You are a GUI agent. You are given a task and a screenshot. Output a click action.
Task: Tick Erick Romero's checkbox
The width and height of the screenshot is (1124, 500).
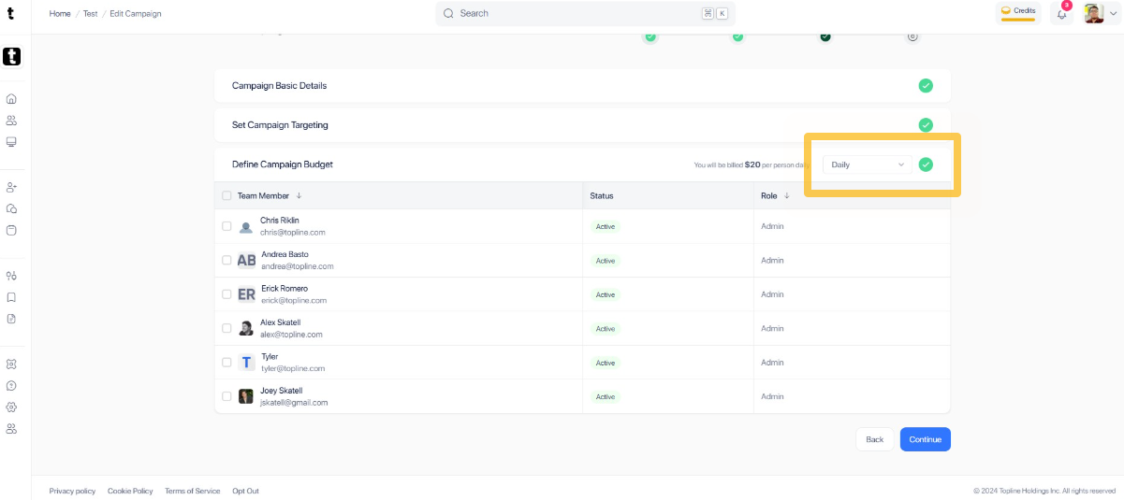coord(226,294)
